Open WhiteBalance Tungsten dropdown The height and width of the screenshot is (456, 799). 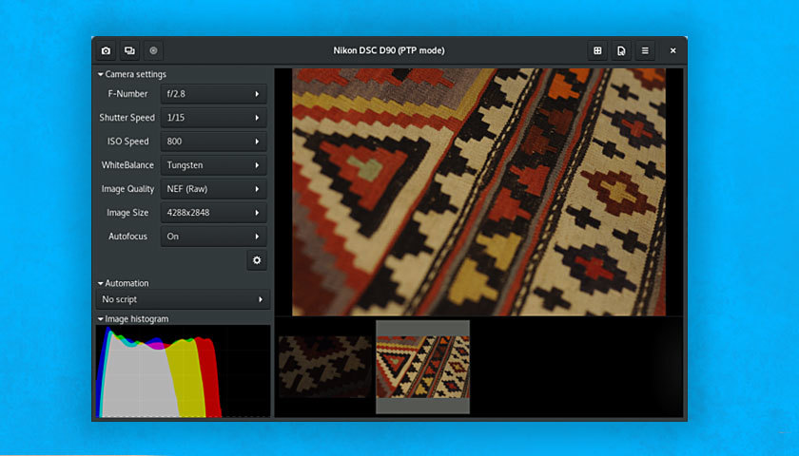point(213,165)
